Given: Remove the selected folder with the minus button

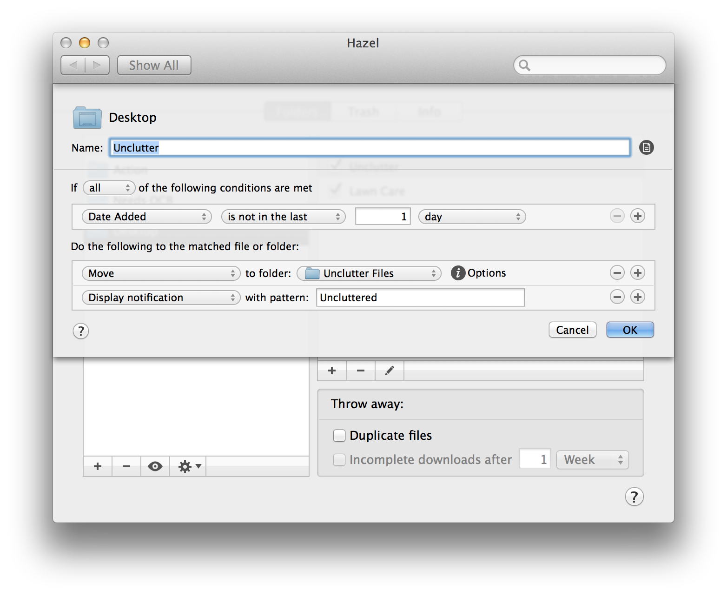Looking at the screenshot, I should [x=126, y=466].
